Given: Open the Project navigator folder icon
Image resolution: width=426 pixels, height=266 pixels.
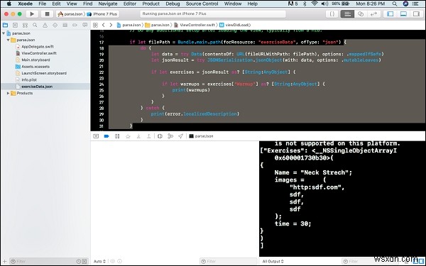Looking at the screenshot, I should pyautogui.click(x=5, y=25).
